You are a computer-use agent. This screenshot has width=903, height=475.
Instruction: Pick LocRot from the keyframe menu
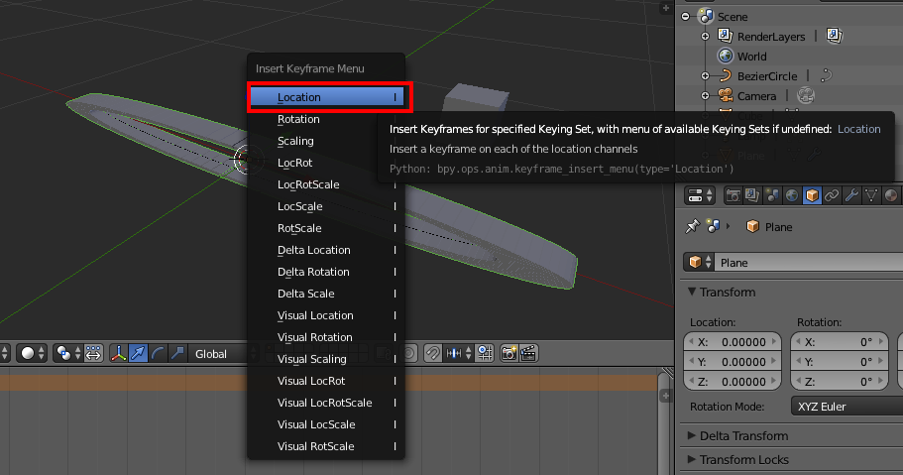326,163
